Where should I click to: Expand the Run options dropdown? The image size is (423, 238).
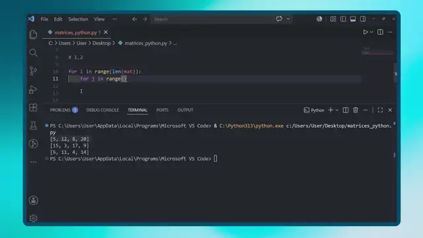371,32
